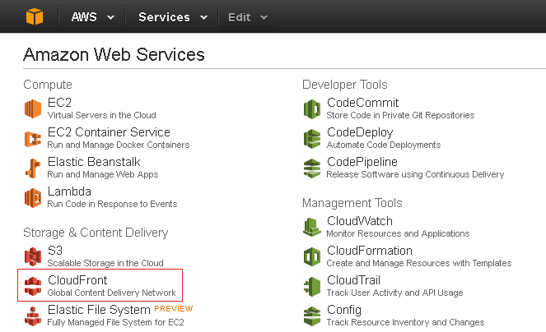The image size is (546, 332).
Task: Click the CloudFront service icon
Action: click(33, 286)
